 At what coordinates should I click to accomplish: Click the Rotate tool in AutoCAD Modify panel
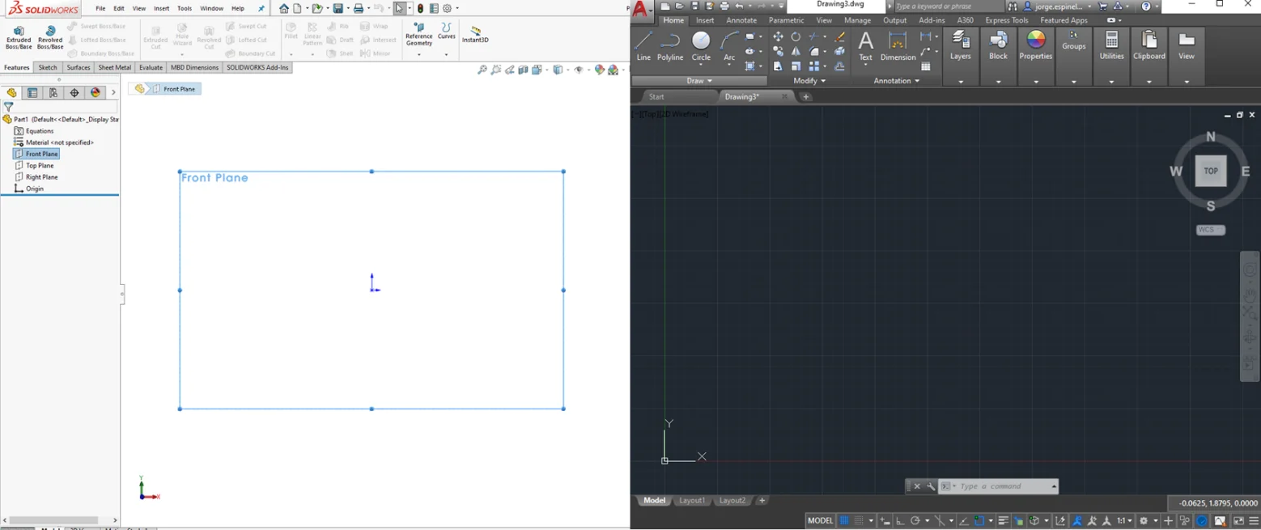coord(796,36)
